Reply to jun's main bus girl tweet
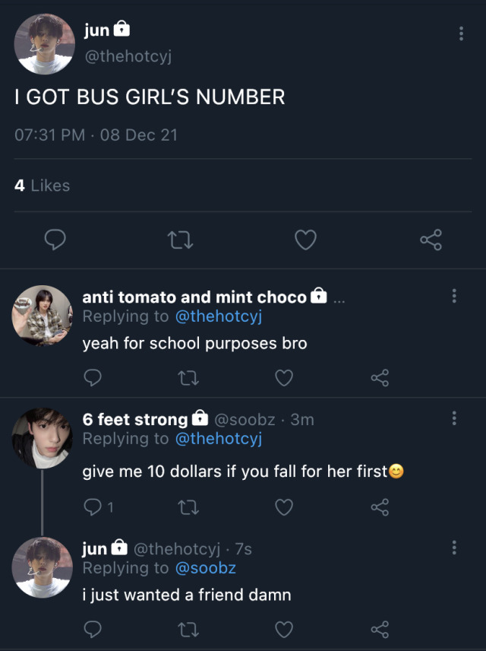 pos(55,241)
